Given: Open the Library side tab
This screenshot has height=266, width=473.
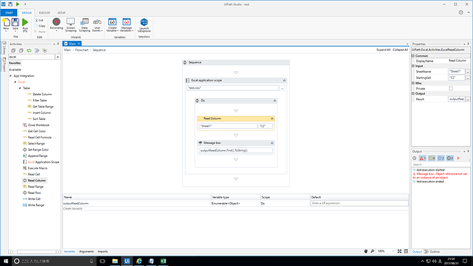Looking at the screenshot, I should click(4, 48).
